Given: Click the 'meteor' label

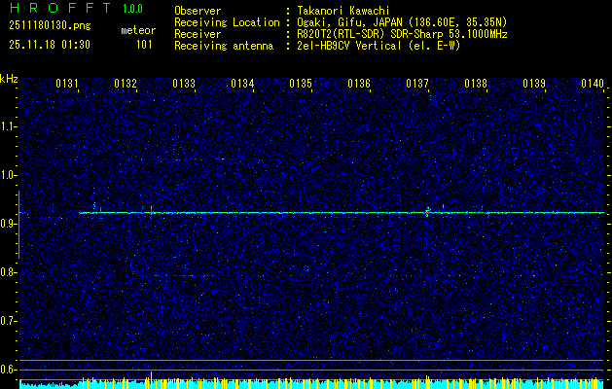Looking at the screenshot, I should [x=138, y=30].
